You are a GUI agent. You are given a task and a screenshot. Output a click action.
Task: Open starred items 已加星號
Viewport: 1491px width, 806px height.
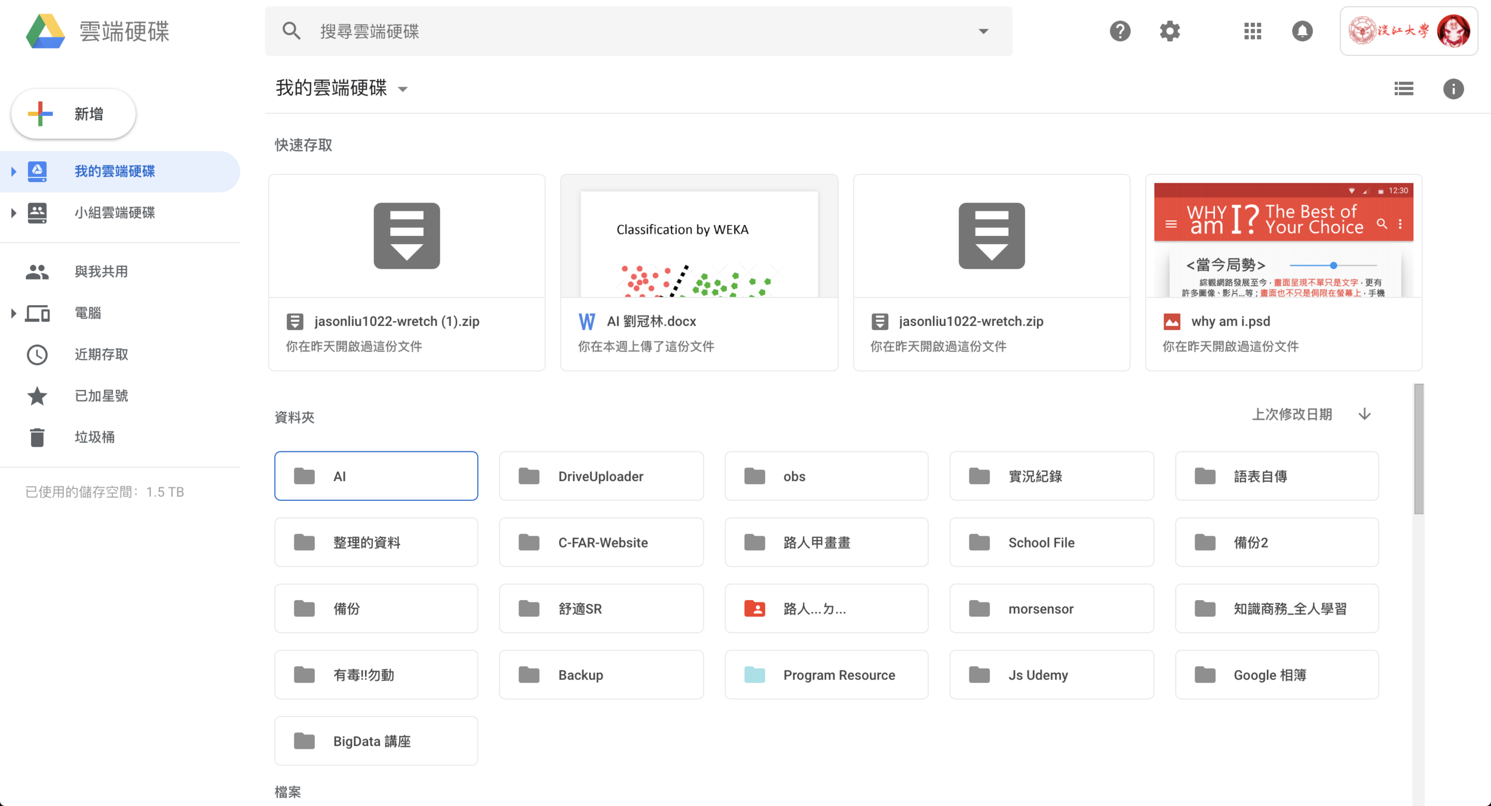point(101,396)
